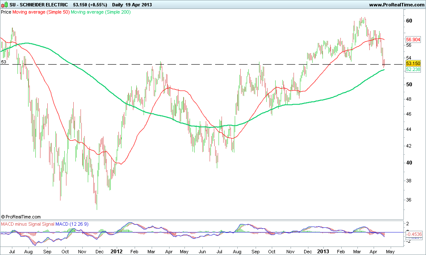Click the 36 price axis label

[409, 200]
